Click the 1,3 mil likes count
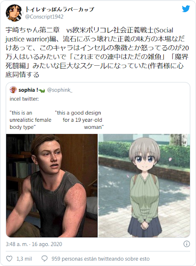 (24, 259)
